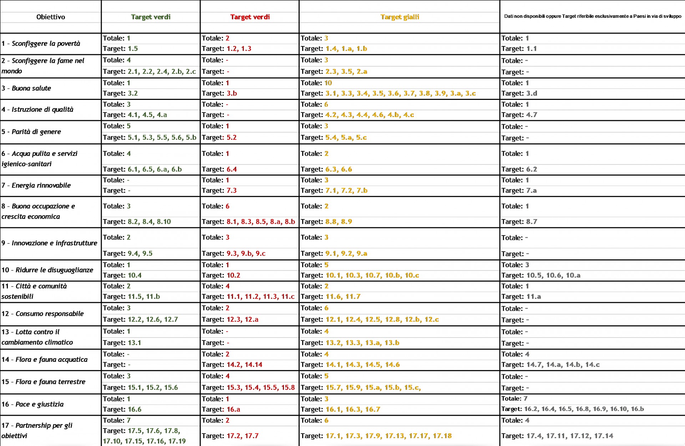Click the Obiettivo column header
The width and height of the screenshot is (685, 446).
tap(51, 17)
